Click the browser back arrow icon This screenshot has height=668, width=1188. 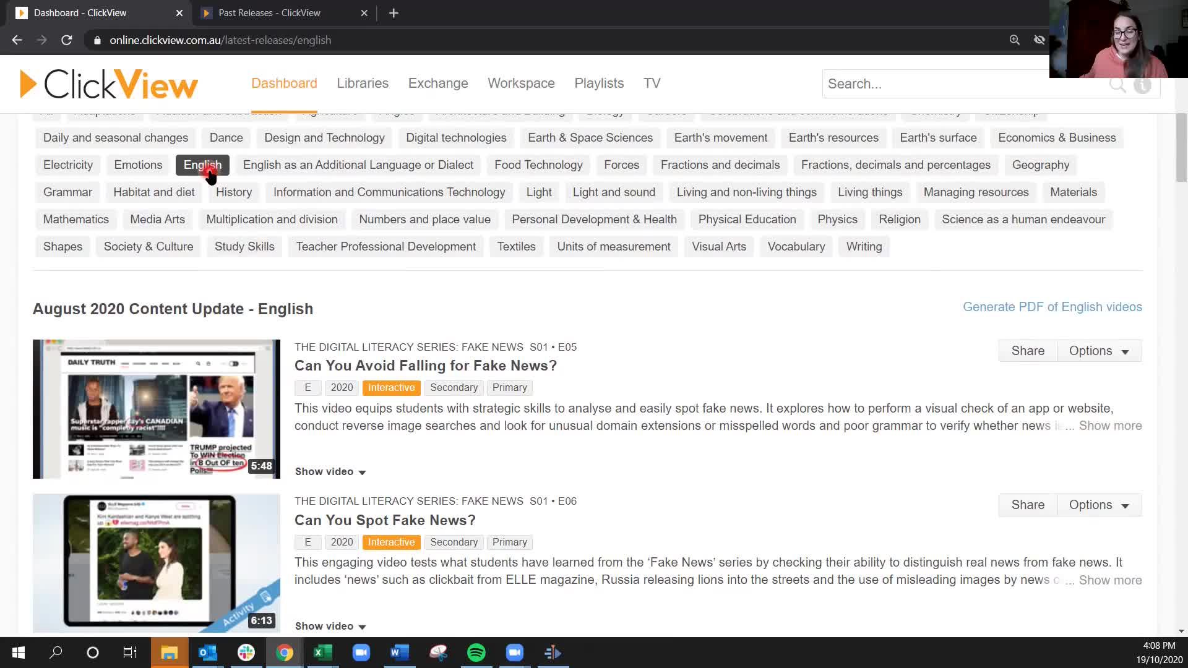click(16, 40)
